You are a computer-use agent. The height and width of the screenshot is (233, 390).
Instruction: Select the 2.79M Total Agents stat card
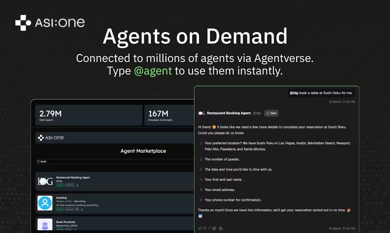tap(89, 115)
